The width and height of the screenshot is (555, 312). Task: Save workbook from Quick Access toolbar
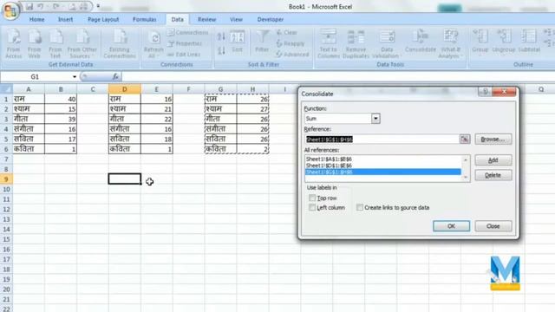pos(29,6)
